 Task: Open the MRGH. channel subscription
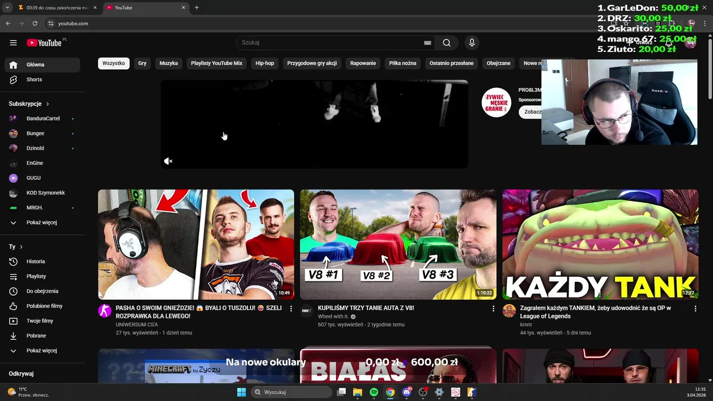coord(42,208)
